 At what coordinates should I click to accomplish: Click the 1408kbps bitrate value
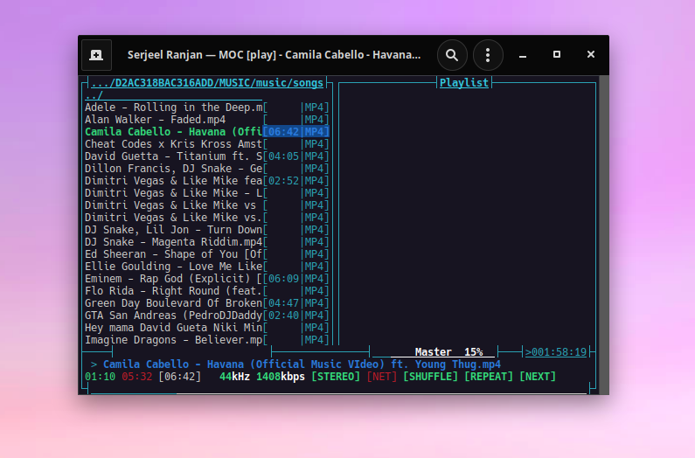tap(281, 377)
